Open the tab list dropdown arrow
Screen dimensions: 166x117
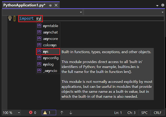157,6
